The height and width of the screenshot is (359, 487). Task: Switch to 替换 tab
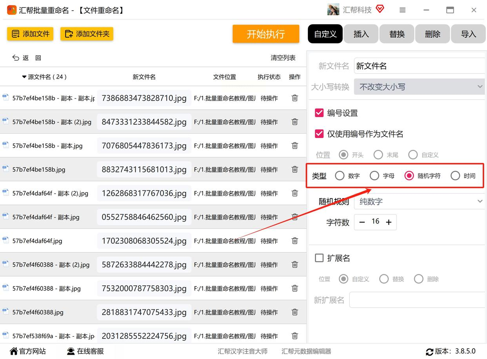coord(397,34)
